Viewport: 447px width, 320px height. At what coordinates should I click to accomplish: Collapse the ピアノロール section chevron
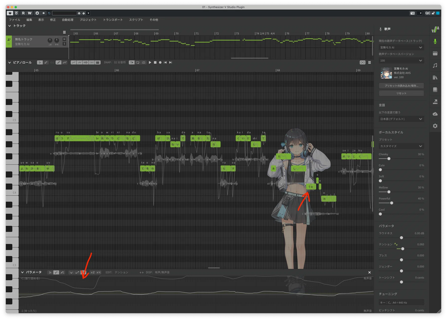point(10,62)
